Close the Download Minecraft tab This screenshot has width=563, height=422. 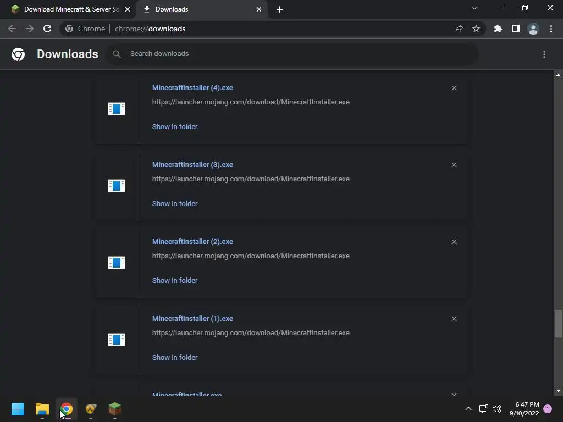128,9
